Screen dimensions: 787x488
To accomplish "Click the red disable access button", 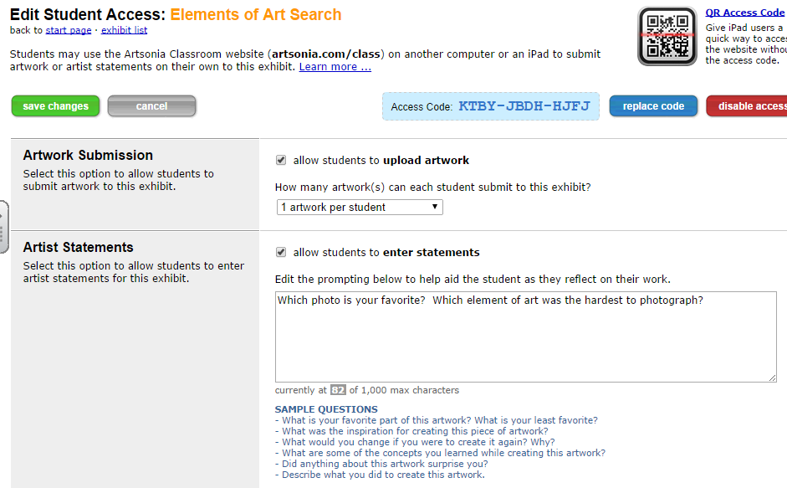I will click(x=749, y=106).
